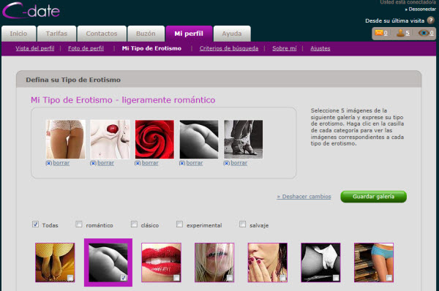
Task: Click borrar under the apple image
Action: (105, 163)
